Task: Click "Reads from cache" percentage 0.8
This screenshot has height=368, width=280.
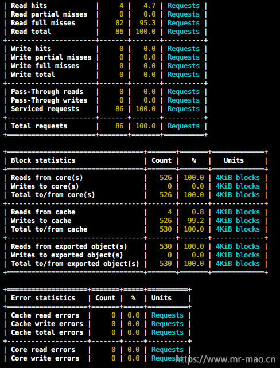Action: tap(198, 212)
